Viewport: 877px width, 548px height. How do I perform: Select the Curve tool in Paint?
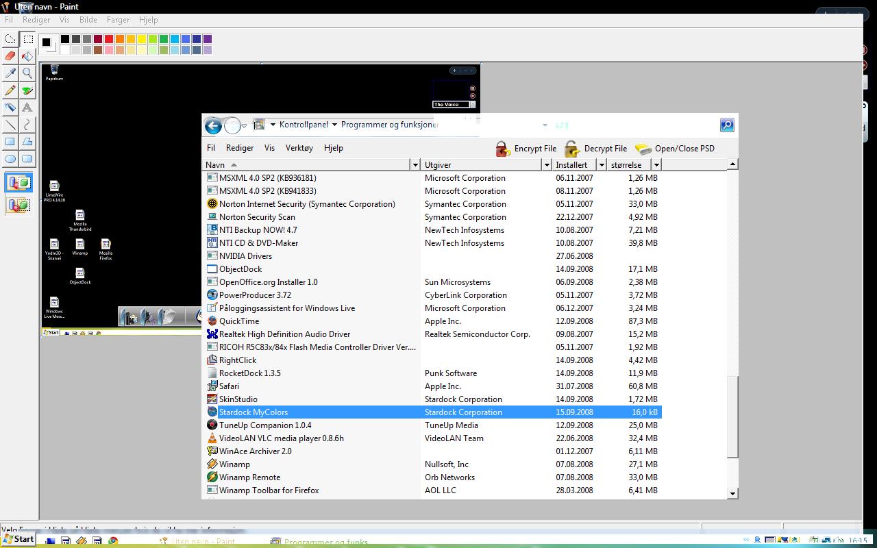[27, 125]
